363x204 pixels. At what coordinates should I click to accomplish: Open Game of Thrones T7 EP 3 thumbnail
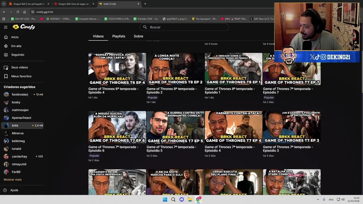[x=292, y=127]
